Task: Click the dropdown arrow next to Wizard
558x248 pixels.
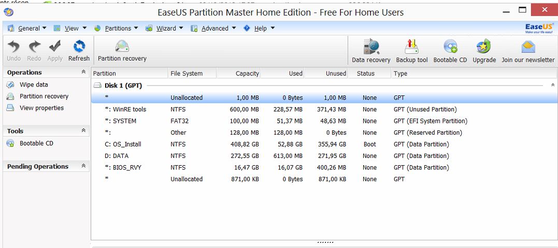Action: 181,28
